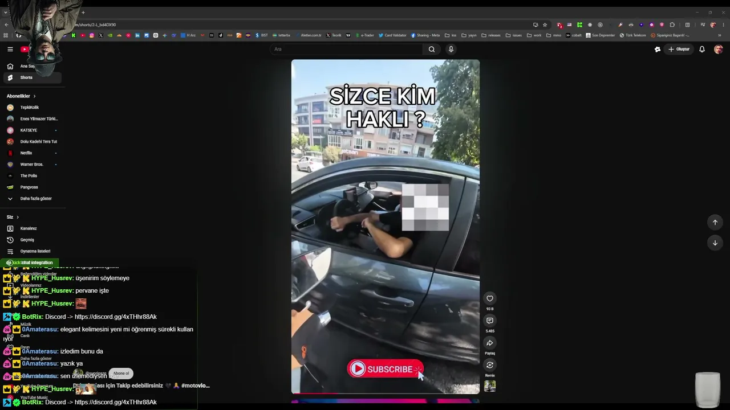The image size is (730, 410).
Task: Open YouTube notifications bell
Action: (702, 50)
